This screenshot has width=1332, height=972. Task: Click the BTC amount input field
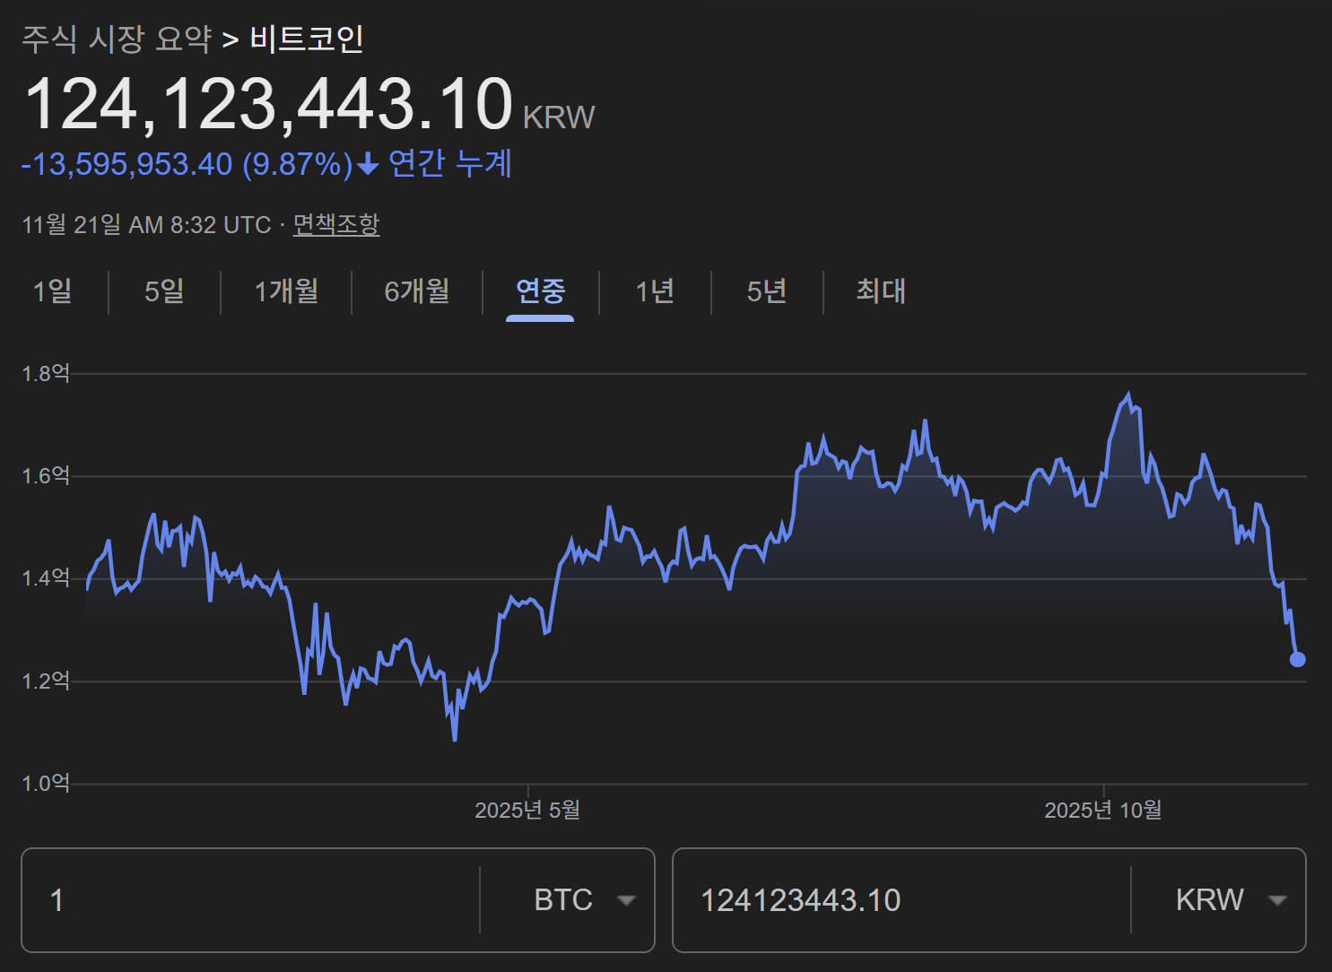[251, 900]
